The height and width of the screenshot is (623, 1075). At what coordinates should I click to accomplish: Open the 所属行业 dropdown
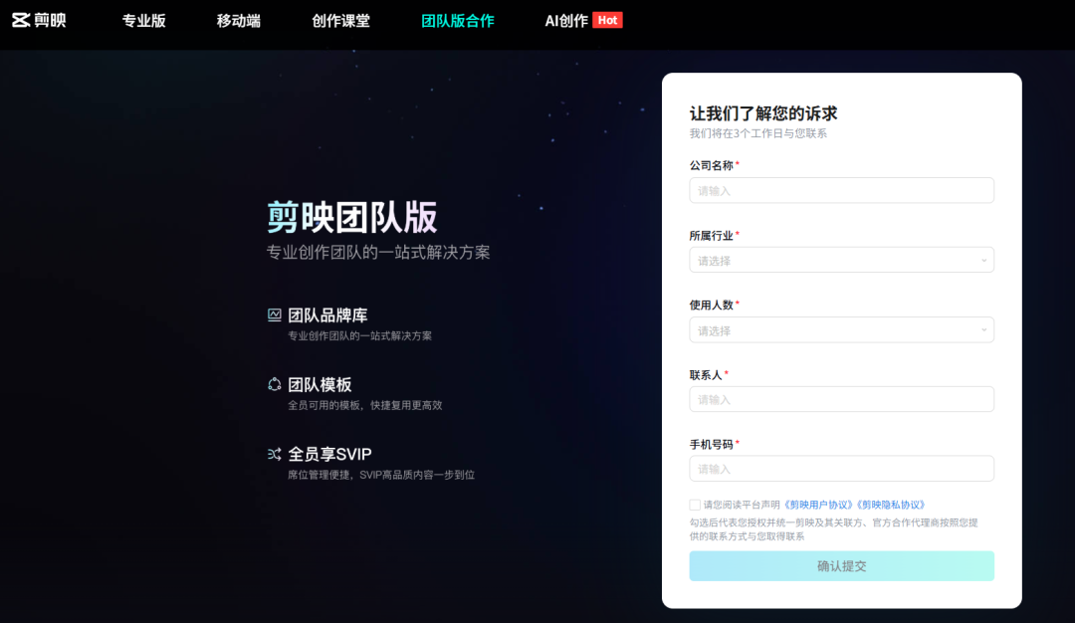[841, 261]
